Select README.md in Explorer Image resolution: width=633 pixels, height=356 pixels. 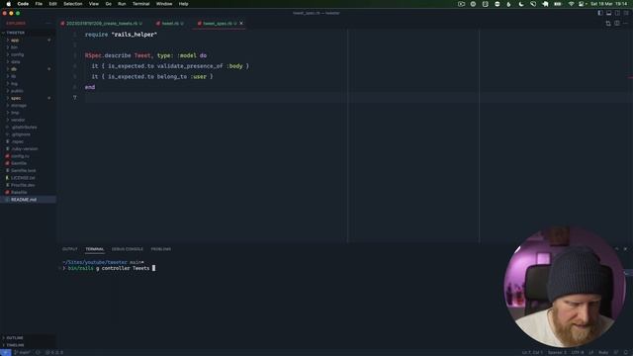[x=24, y=200]
